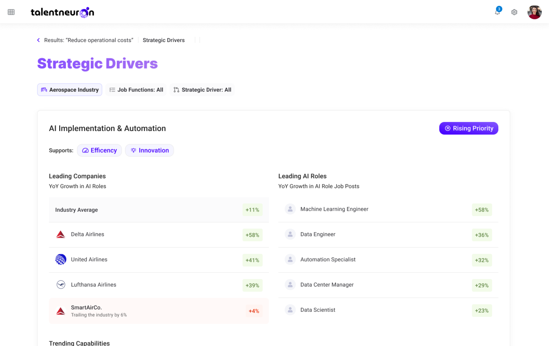
Task: Click the back chevron in breadcrumb
Action: point(38,40)
